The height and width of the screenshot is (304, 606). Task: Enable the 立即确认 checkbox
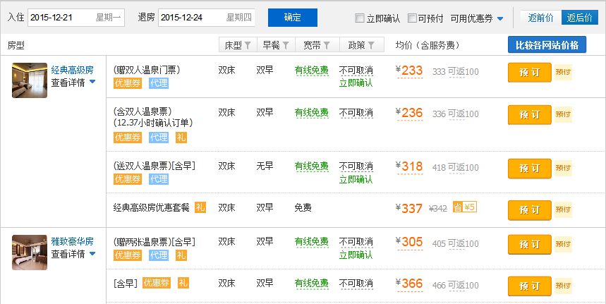click(x=360, y=18)
